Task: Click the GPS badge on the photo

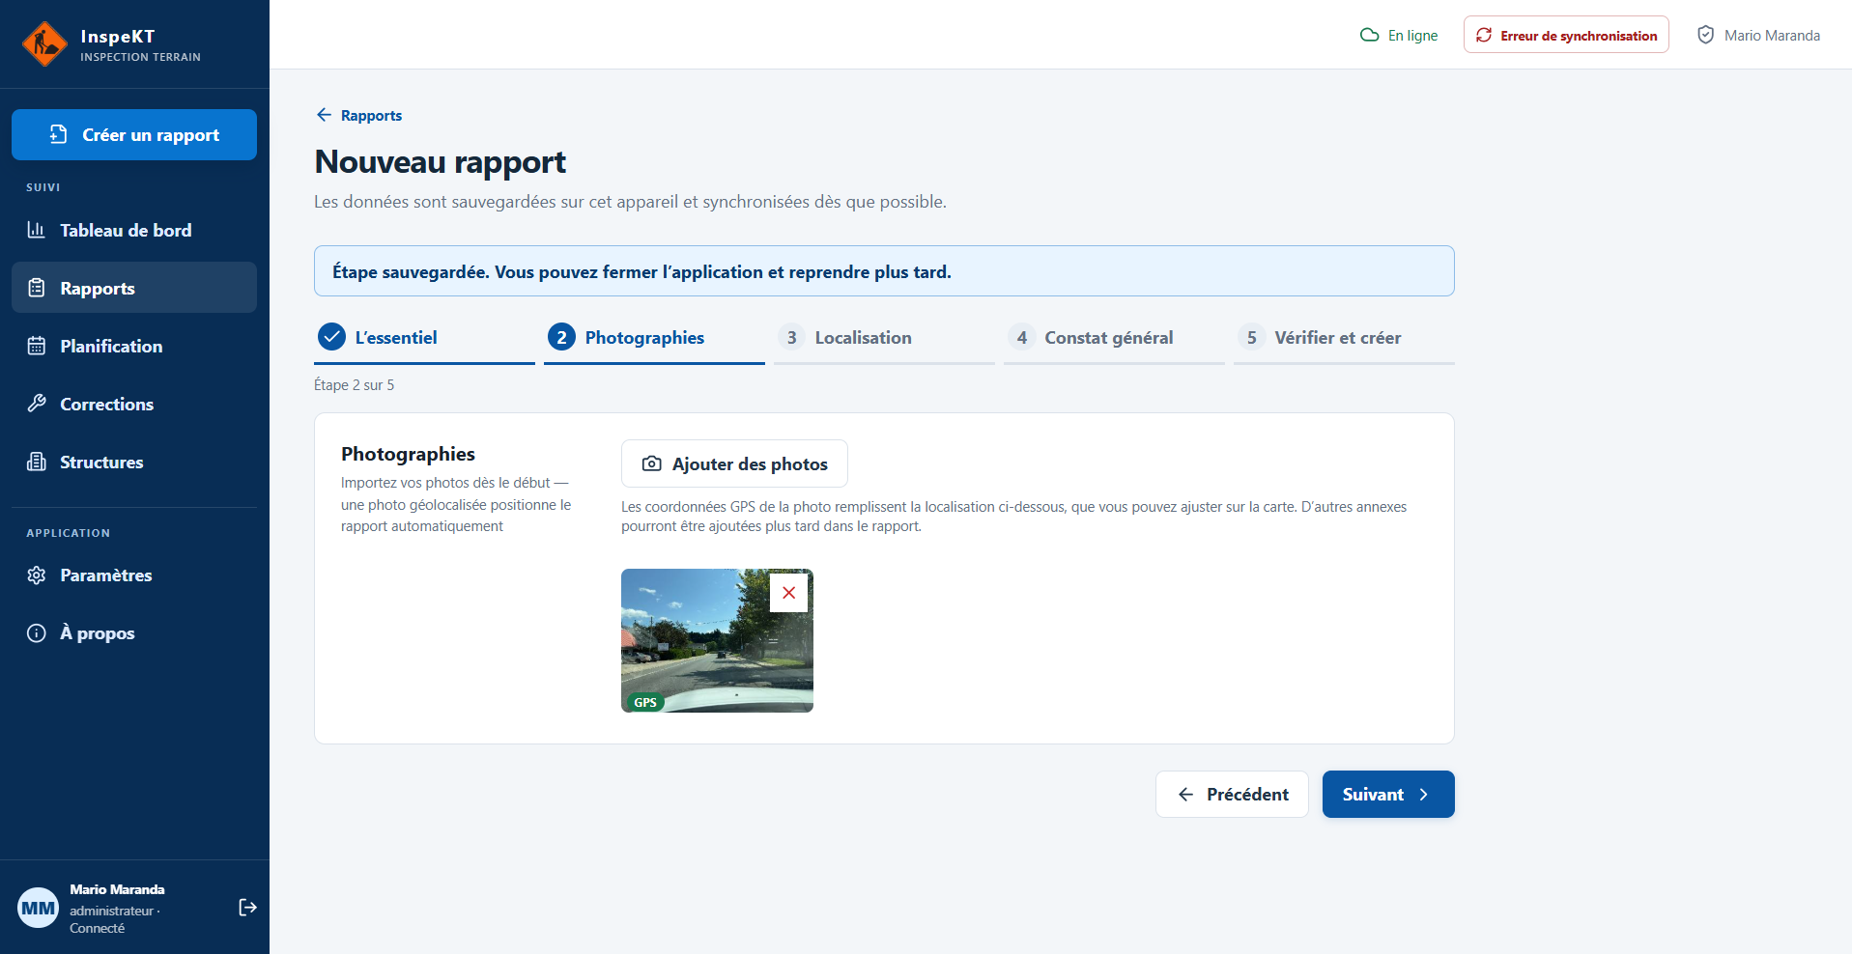Action: 645,702
